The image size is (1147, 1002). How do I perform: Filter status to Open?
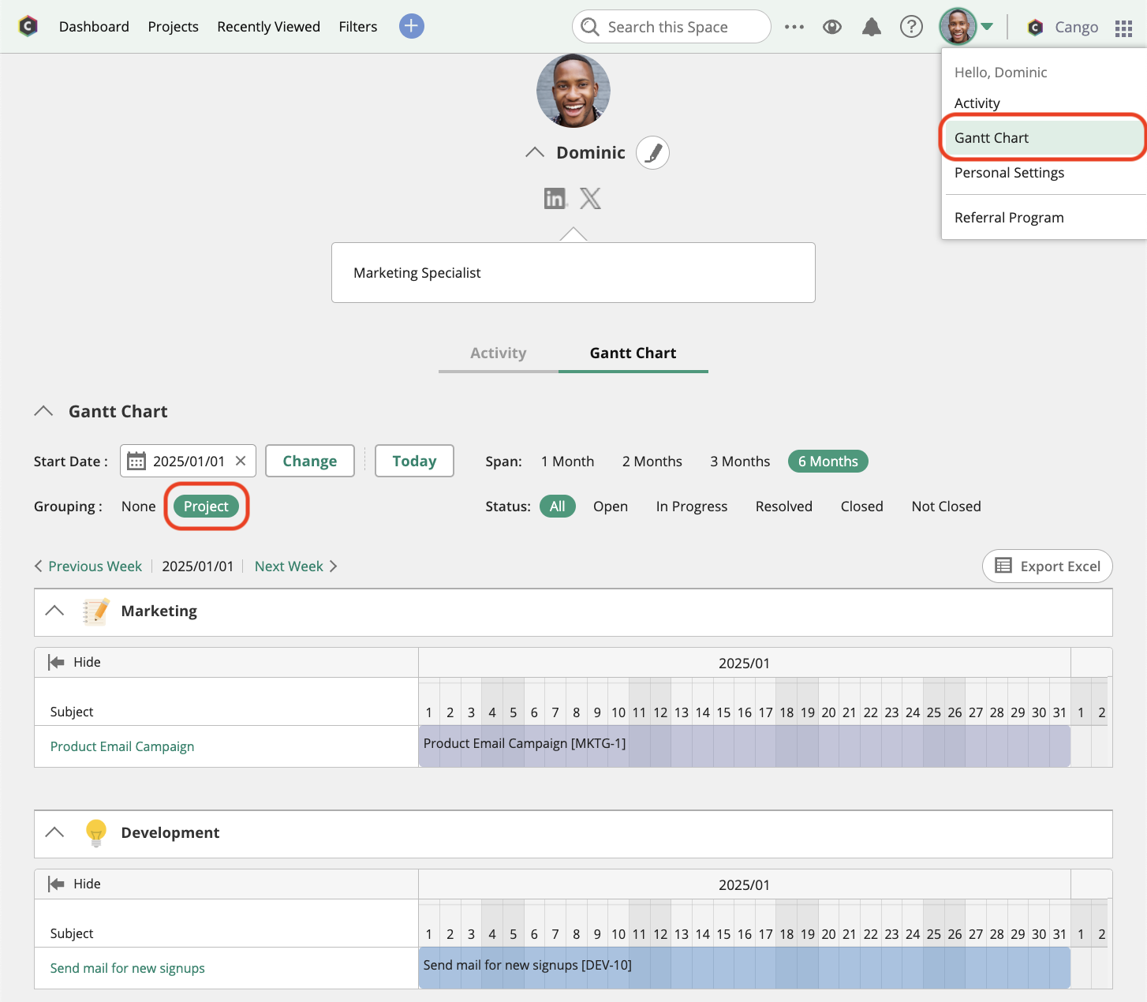click(611, 507)
